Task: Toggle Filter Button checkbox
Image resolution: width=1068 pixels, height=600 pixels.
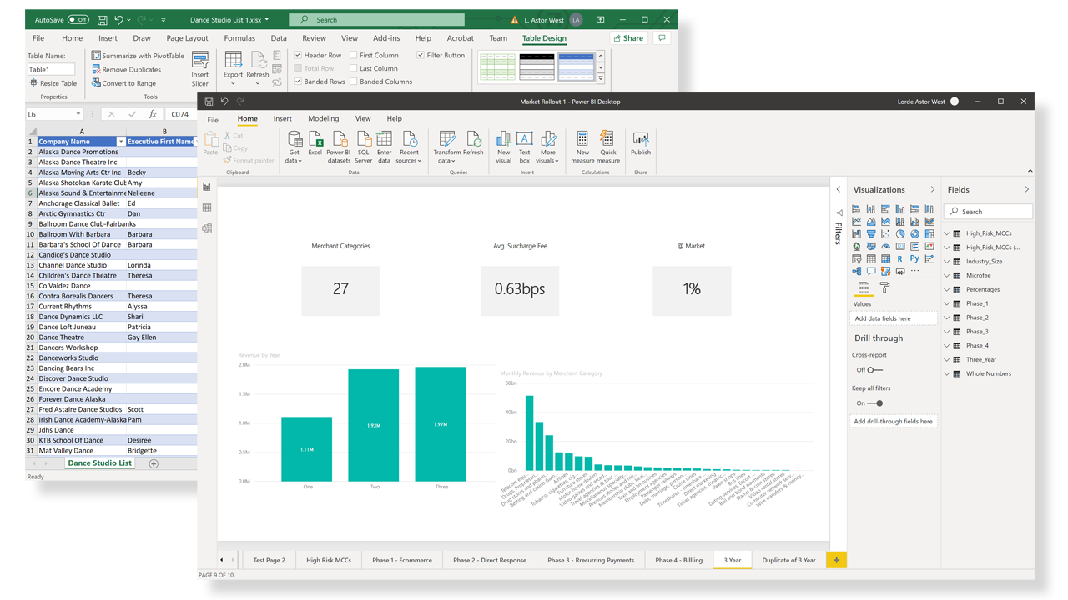Action: 421,55
